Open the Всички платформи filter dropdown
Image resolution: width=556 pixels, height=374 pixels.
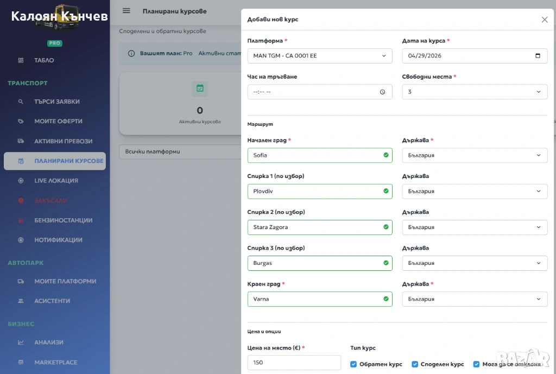click(179, 152)
